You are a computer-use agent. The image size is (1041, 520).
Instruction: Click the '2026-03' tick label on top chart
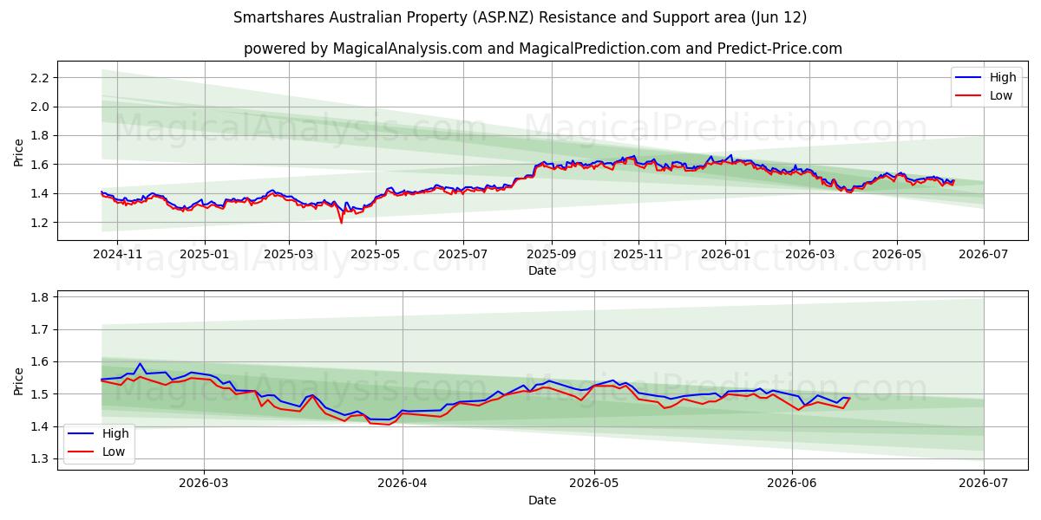[809, 255]
